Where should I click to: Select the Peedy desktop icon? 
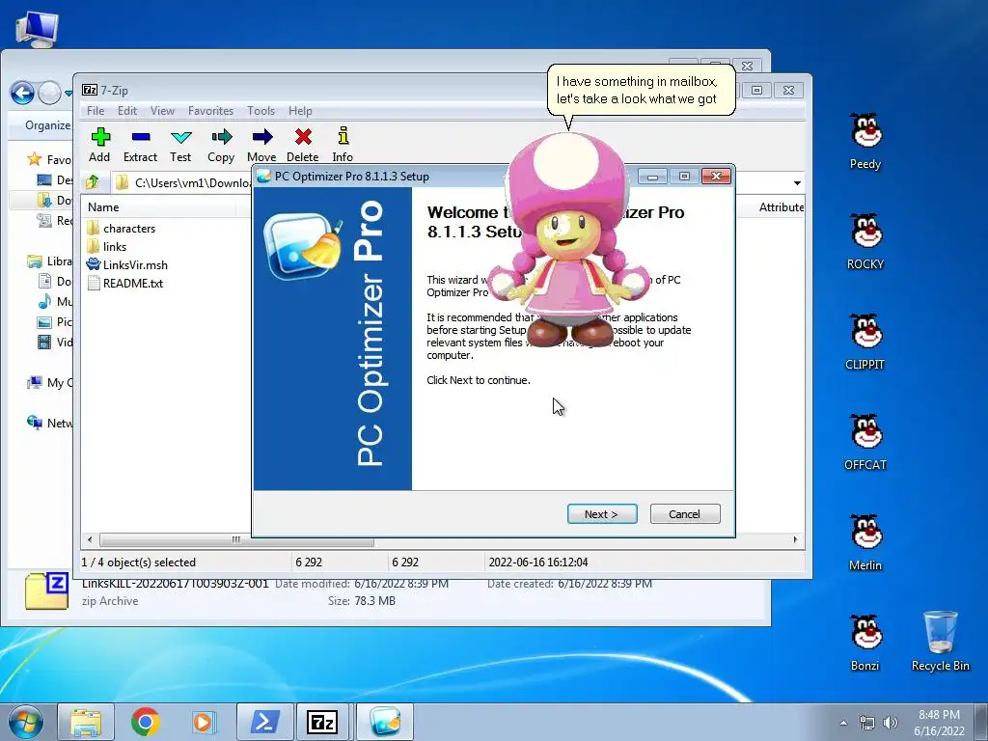865,142
